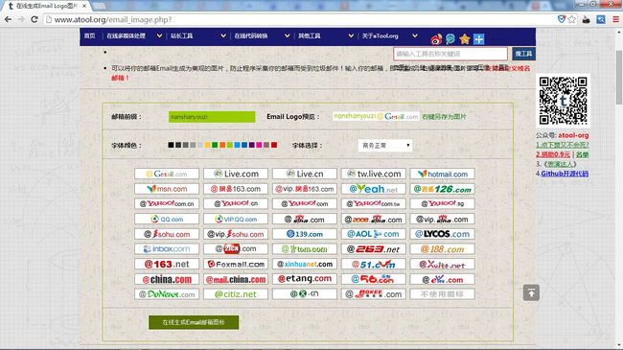Choose the Foxmail.com logo
This screenshot has width=623, height=350.
[236, 264]
